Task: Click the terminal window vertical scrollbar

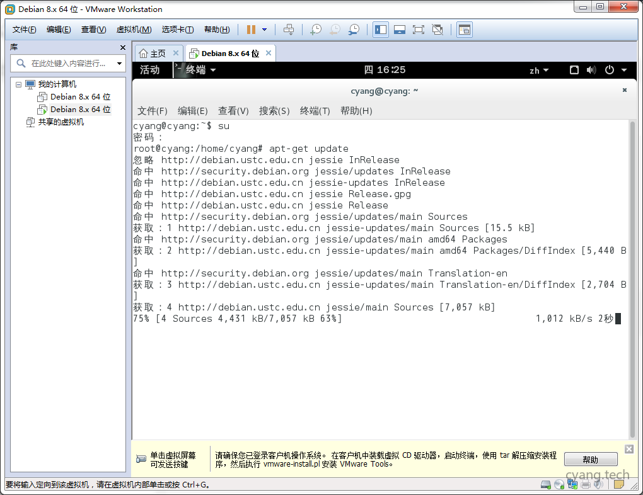Action: [x=632, y=277]
